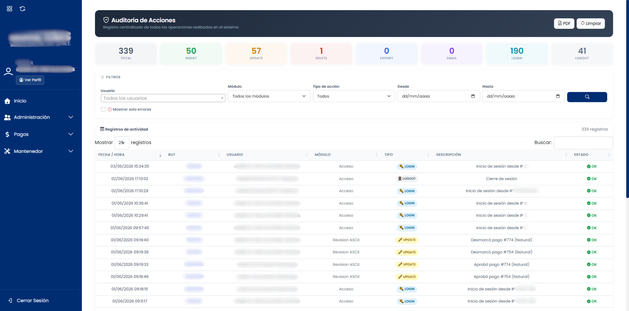This screenshot has width=629, height=311.
Task: Open the Ver Perfil button
Action: click(x=30, y=80)
